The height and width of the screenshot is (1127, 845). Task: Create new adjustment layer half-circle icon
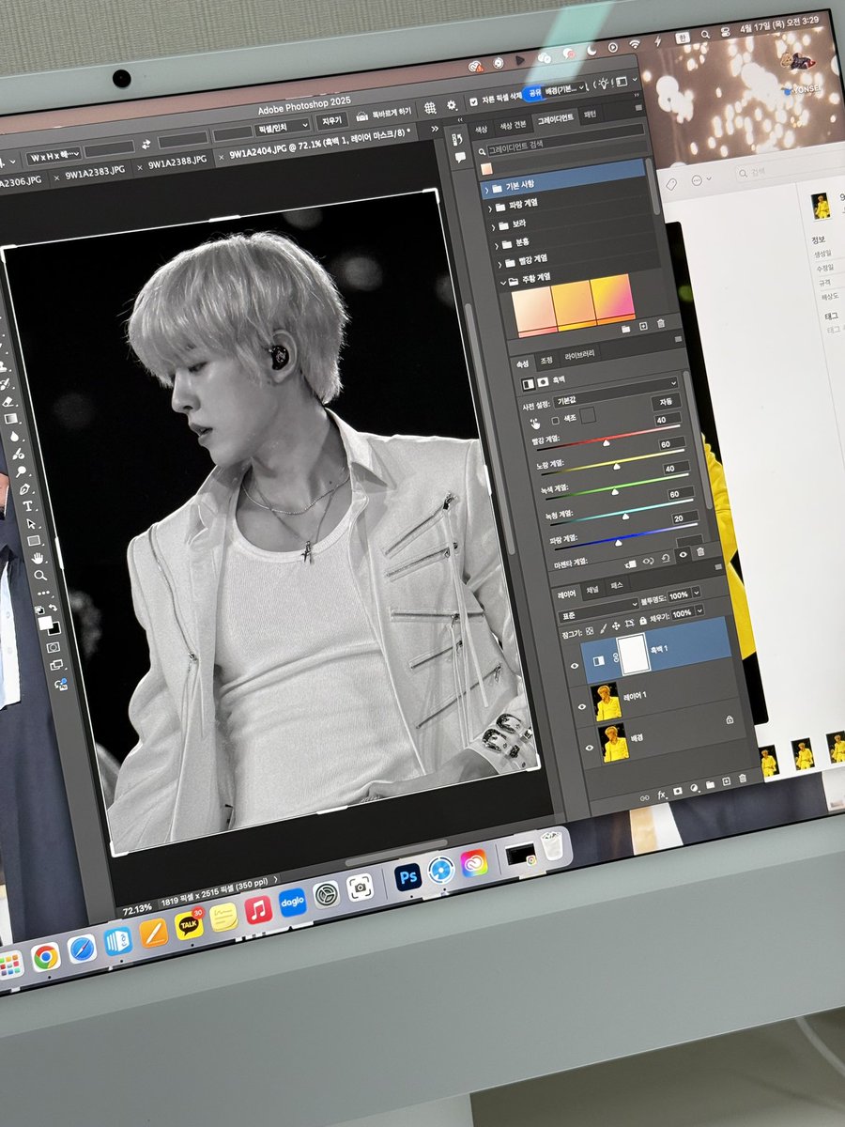694,788
